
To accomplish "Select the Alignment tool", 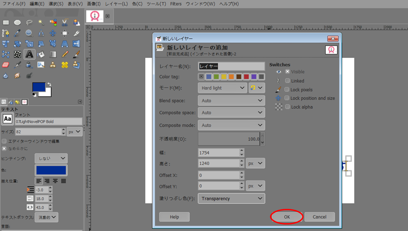I will 65,33.
